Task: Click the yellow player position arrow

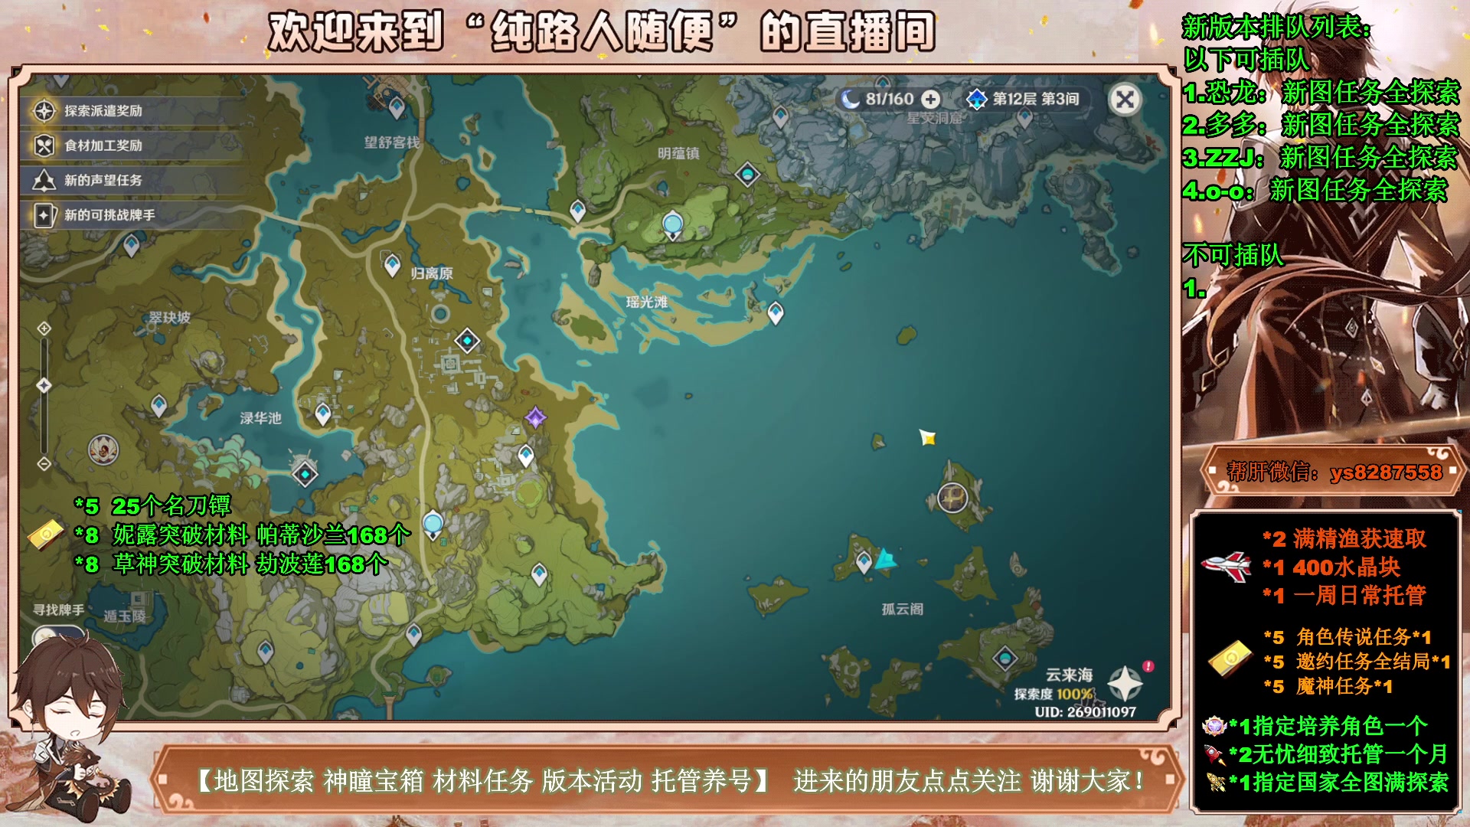Action: coord(927,437)
